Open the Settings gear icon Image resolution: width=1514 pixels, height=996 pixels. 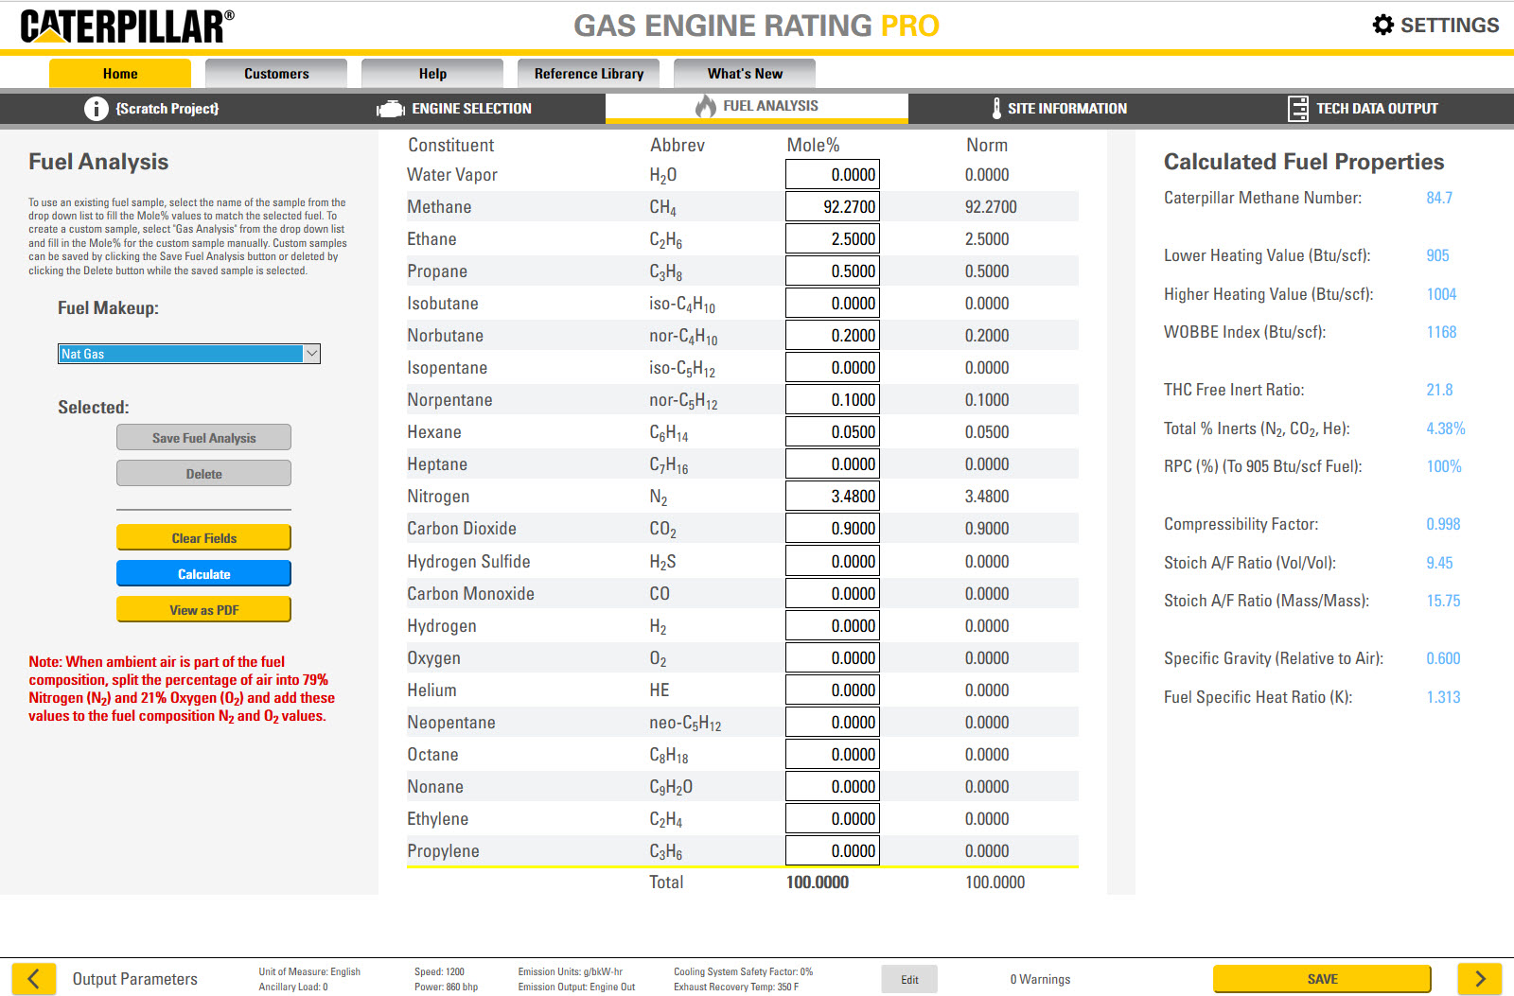1383,25
